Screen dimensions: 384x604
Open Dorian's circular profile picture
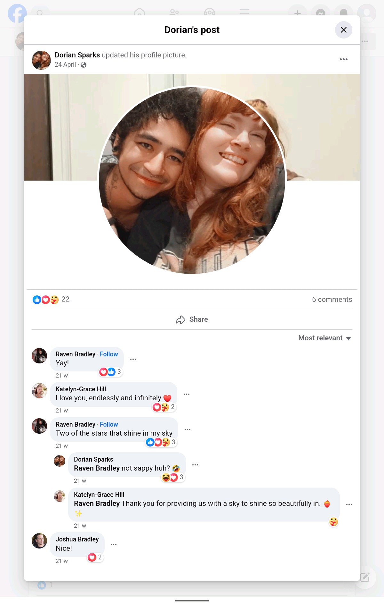[192, 180]
